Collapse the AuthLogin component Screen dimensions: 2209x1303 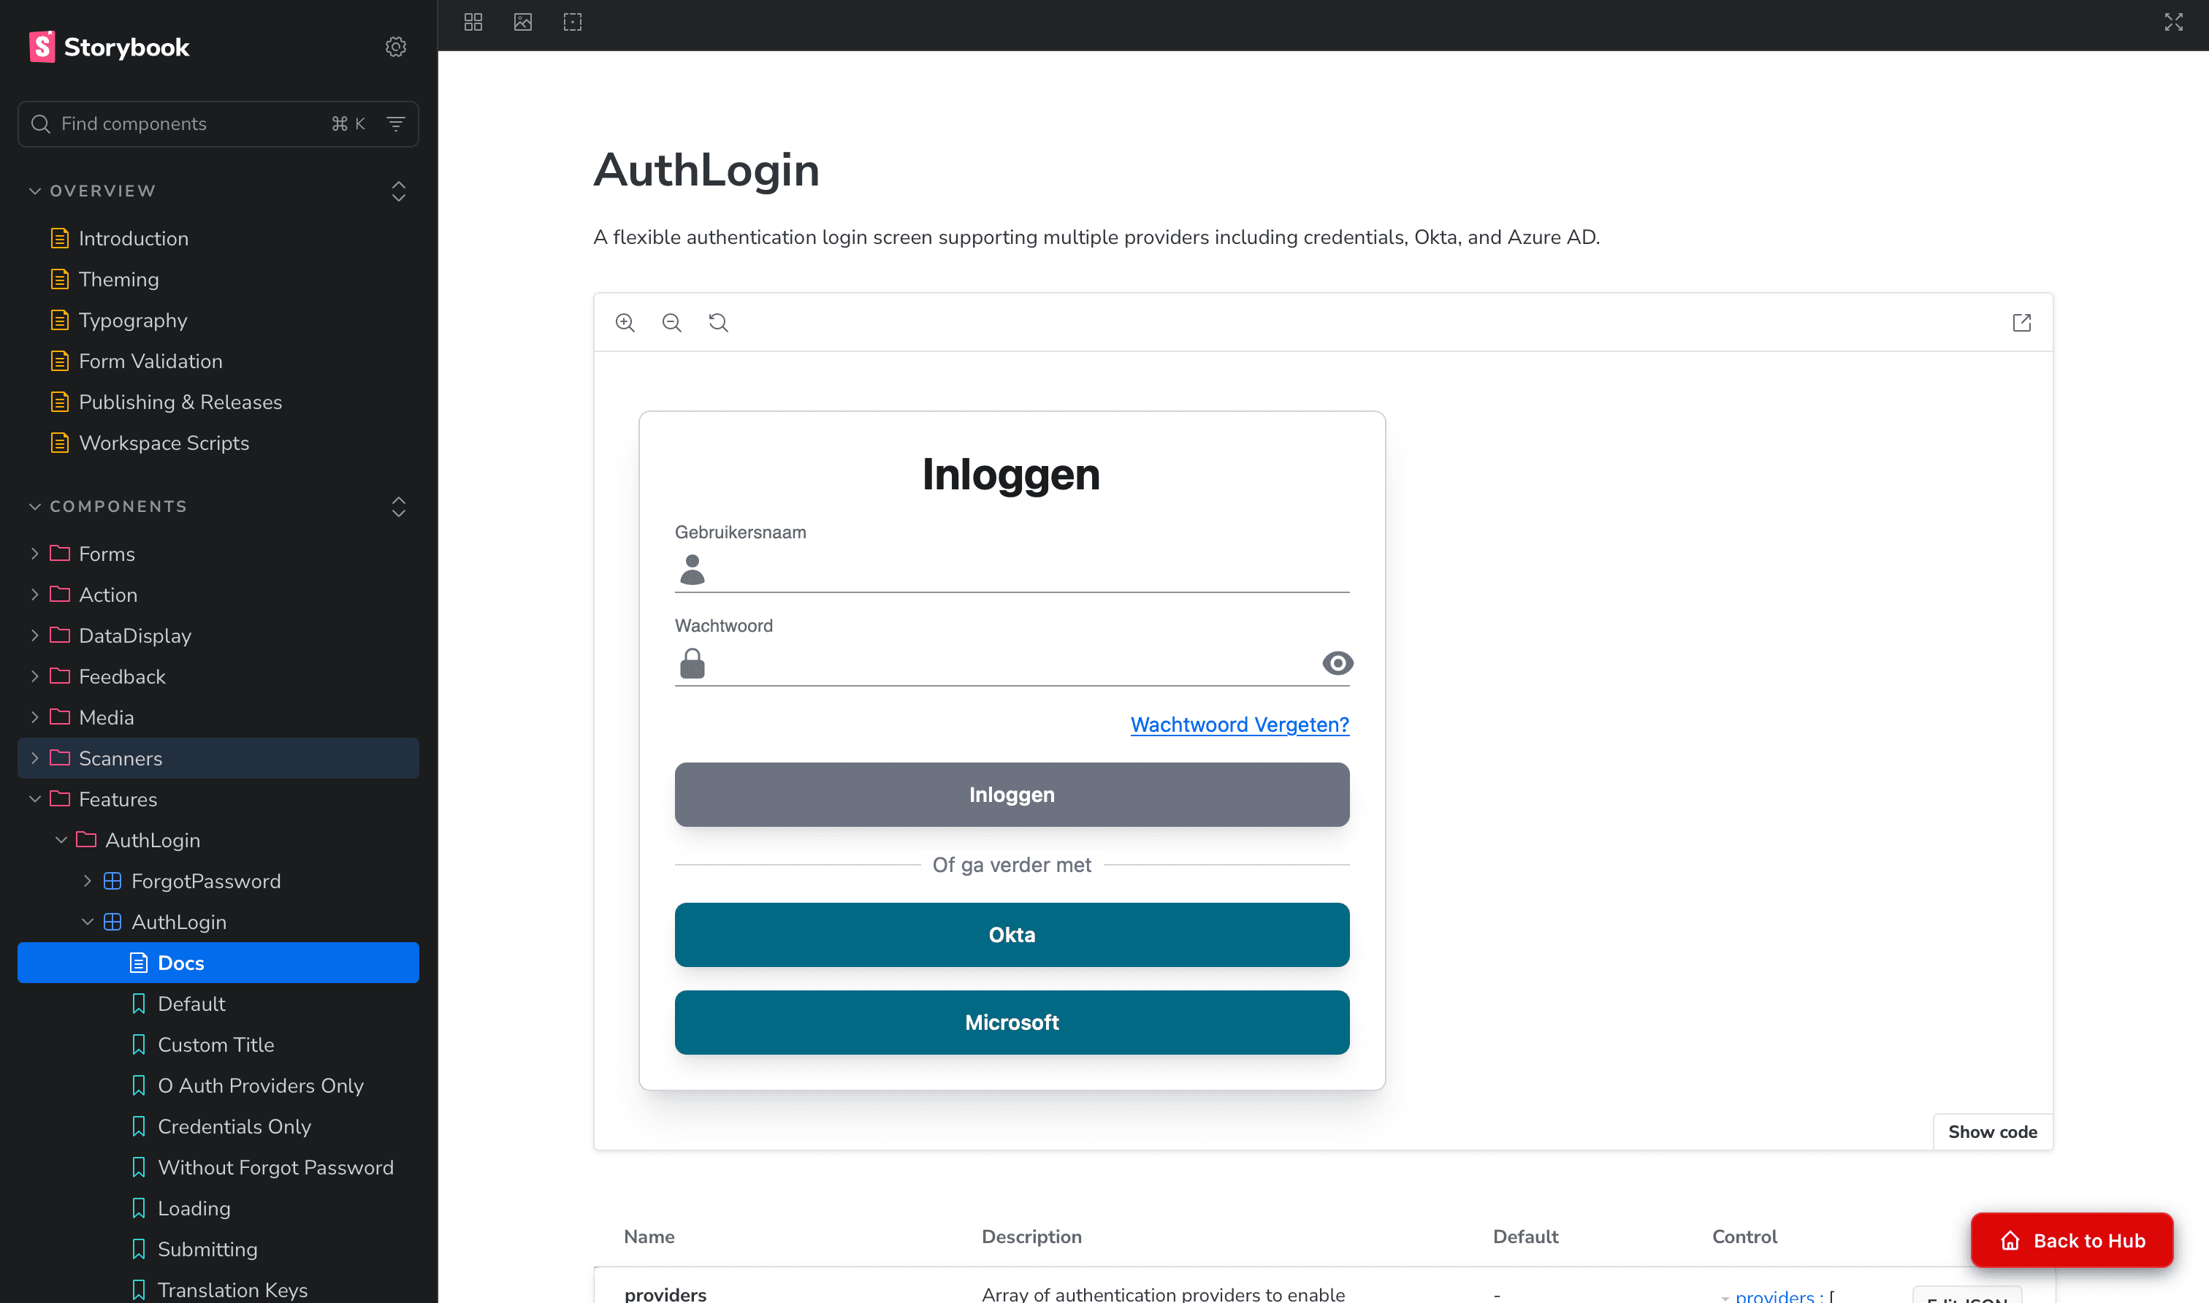pos(218,922)
